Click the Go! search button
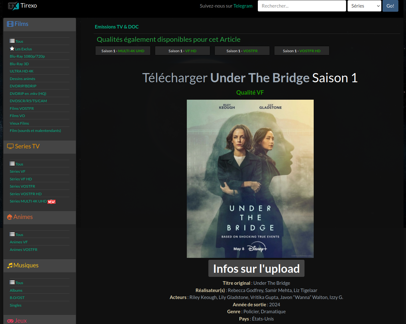Image resolution: width=406 pixels, height=324 pixels. tap(390, 6)
